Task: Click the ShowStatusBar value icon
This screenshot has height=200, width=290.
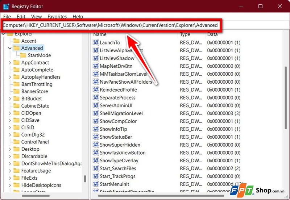Action: (96, 137)
